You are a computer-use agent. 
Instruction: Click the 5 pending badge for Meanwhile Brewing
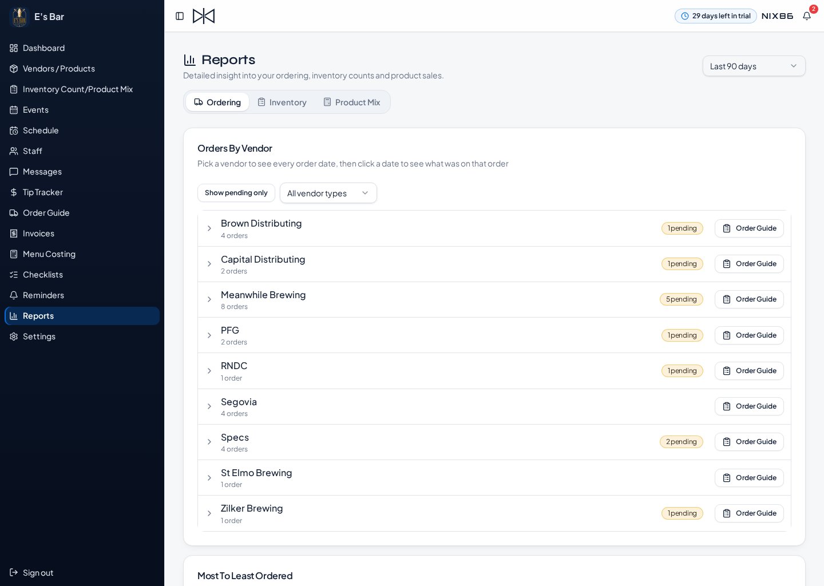pos(682,299)
